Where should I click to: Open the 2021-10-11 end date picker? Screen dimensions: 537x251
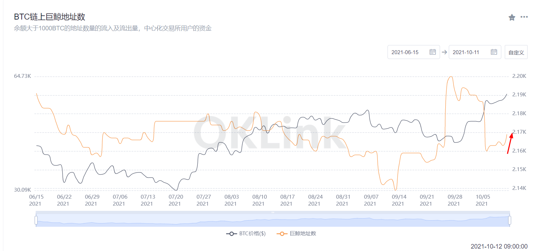pos(466,52)
